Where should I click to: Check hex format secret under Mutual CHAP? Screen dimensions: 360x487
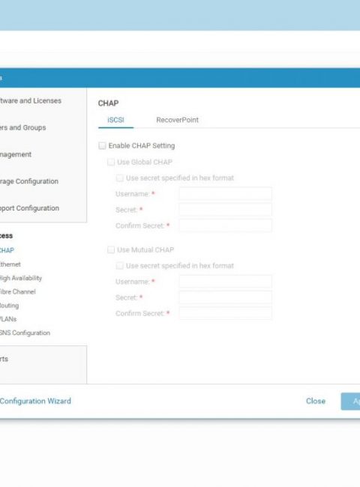click(x=120, y=265)
